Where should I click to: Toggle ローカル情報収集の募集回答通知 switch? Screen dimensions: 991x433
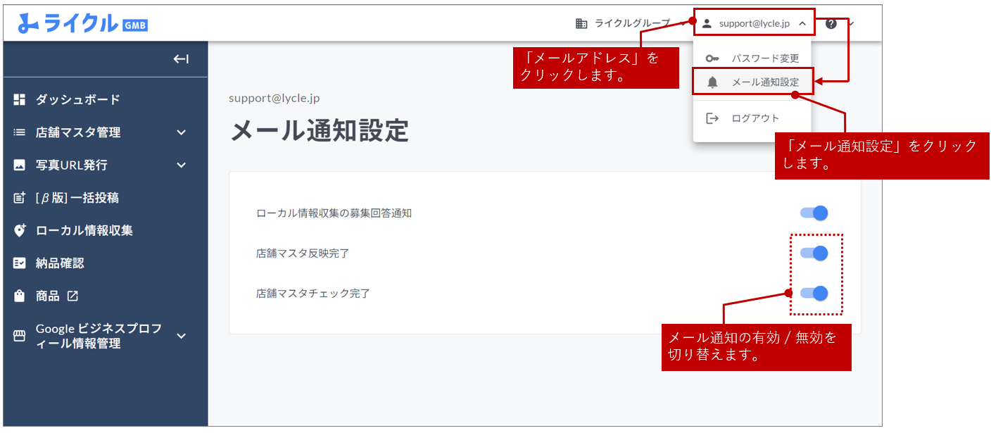(x=814, y=213)
